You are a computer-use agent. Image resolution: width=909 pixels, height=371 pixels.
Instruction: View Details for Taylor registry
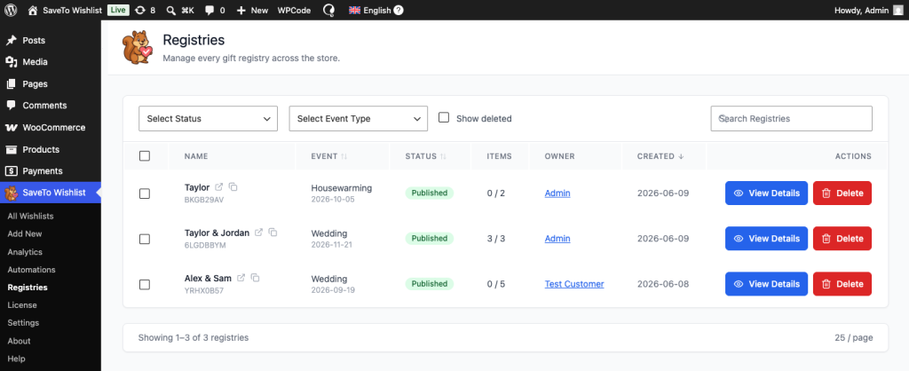766,193
